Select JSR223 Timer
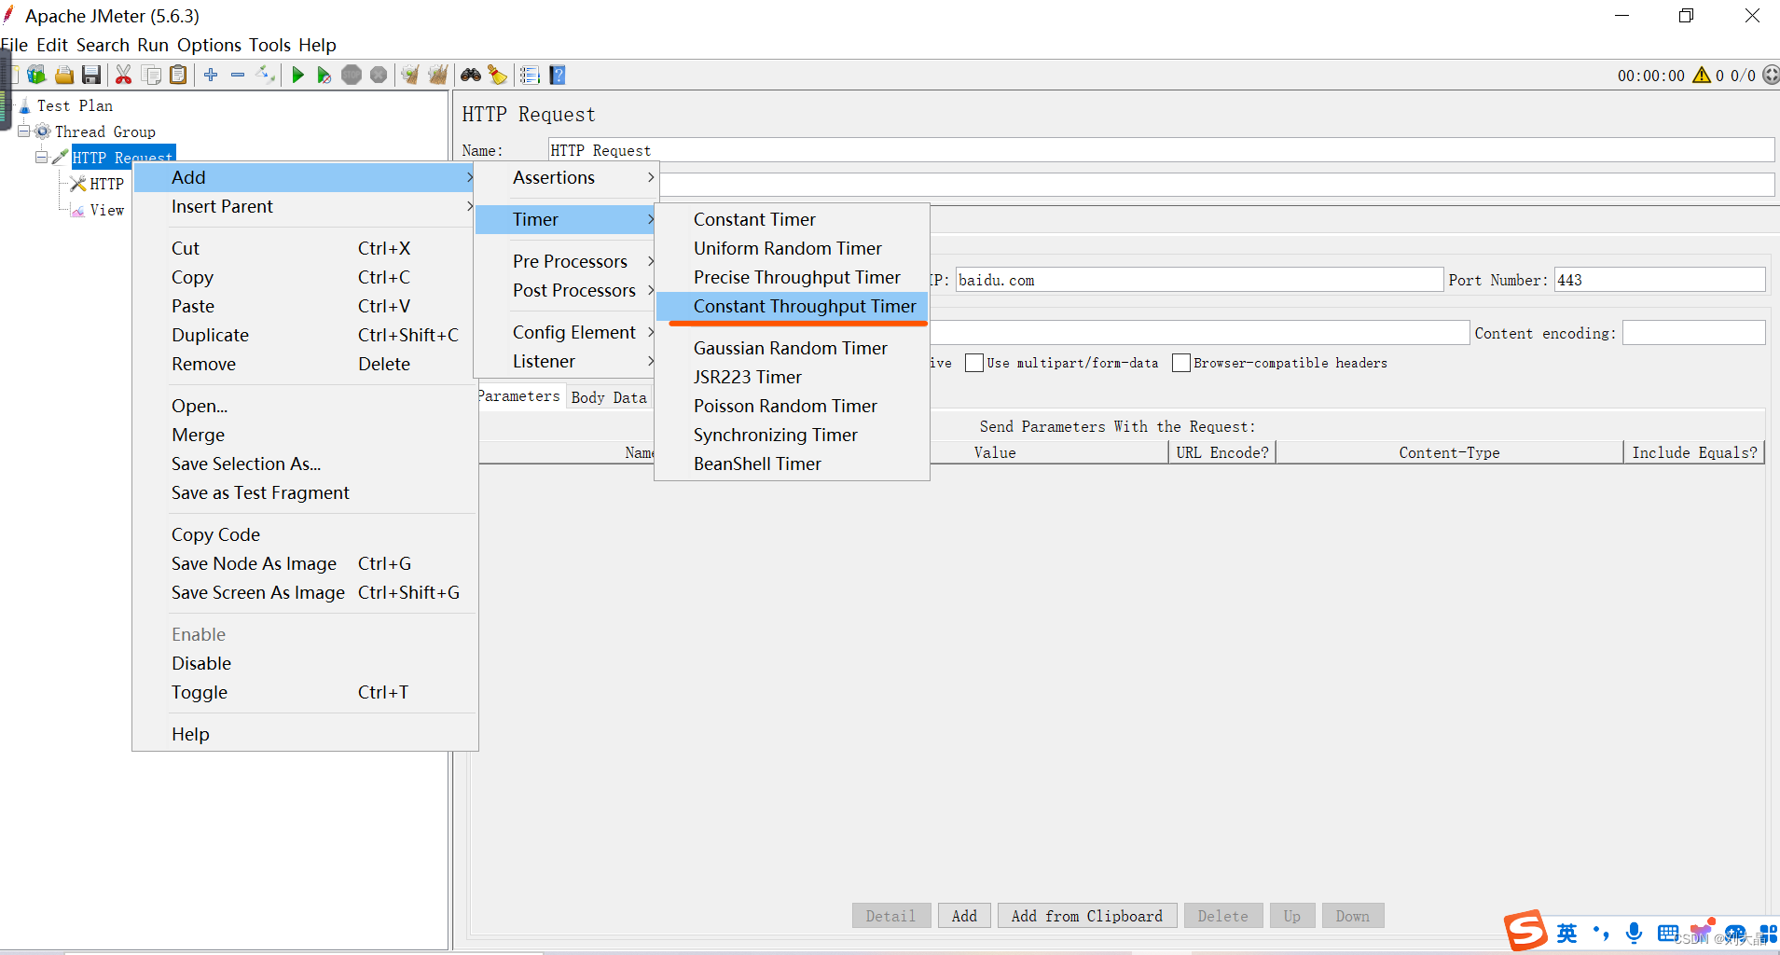Viewport: 1780px width, 955px height. [x=793, y=377]
